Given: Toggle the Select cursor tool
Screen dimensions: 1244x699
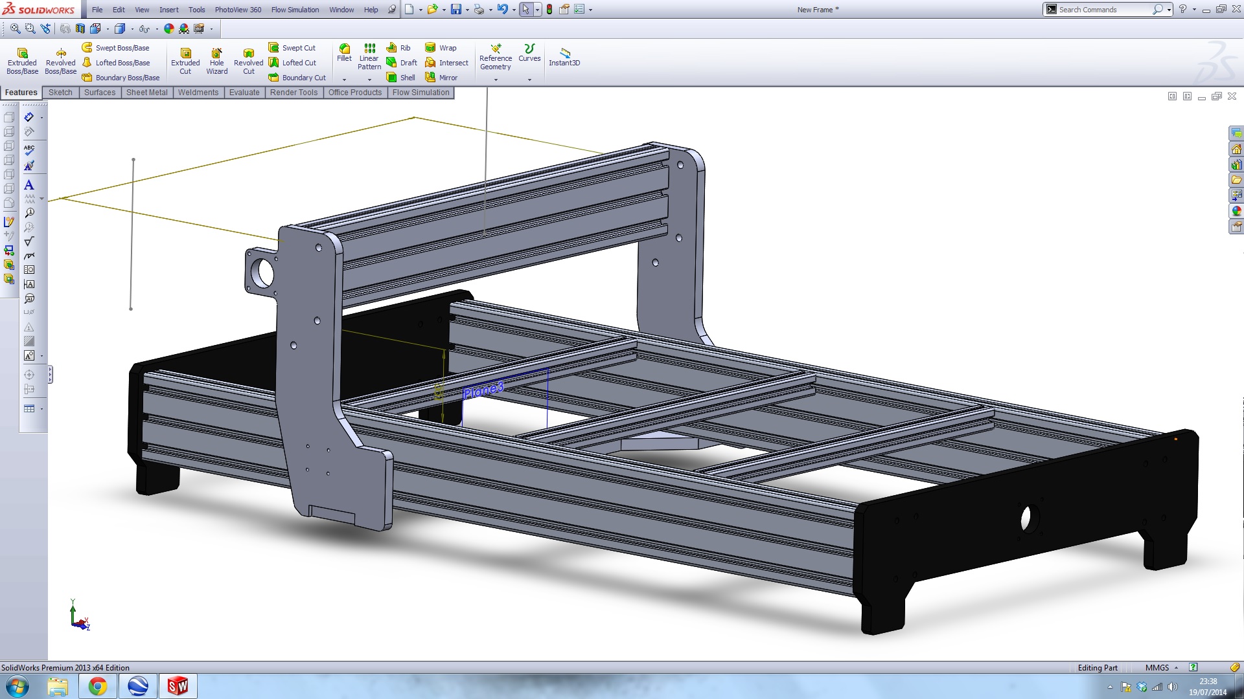Looking at the screenshot, I should coord(525,10).
